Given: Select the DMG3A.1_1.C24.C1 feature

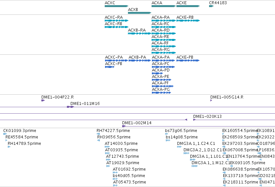Looking at the screenshot, I should point(179,147).
